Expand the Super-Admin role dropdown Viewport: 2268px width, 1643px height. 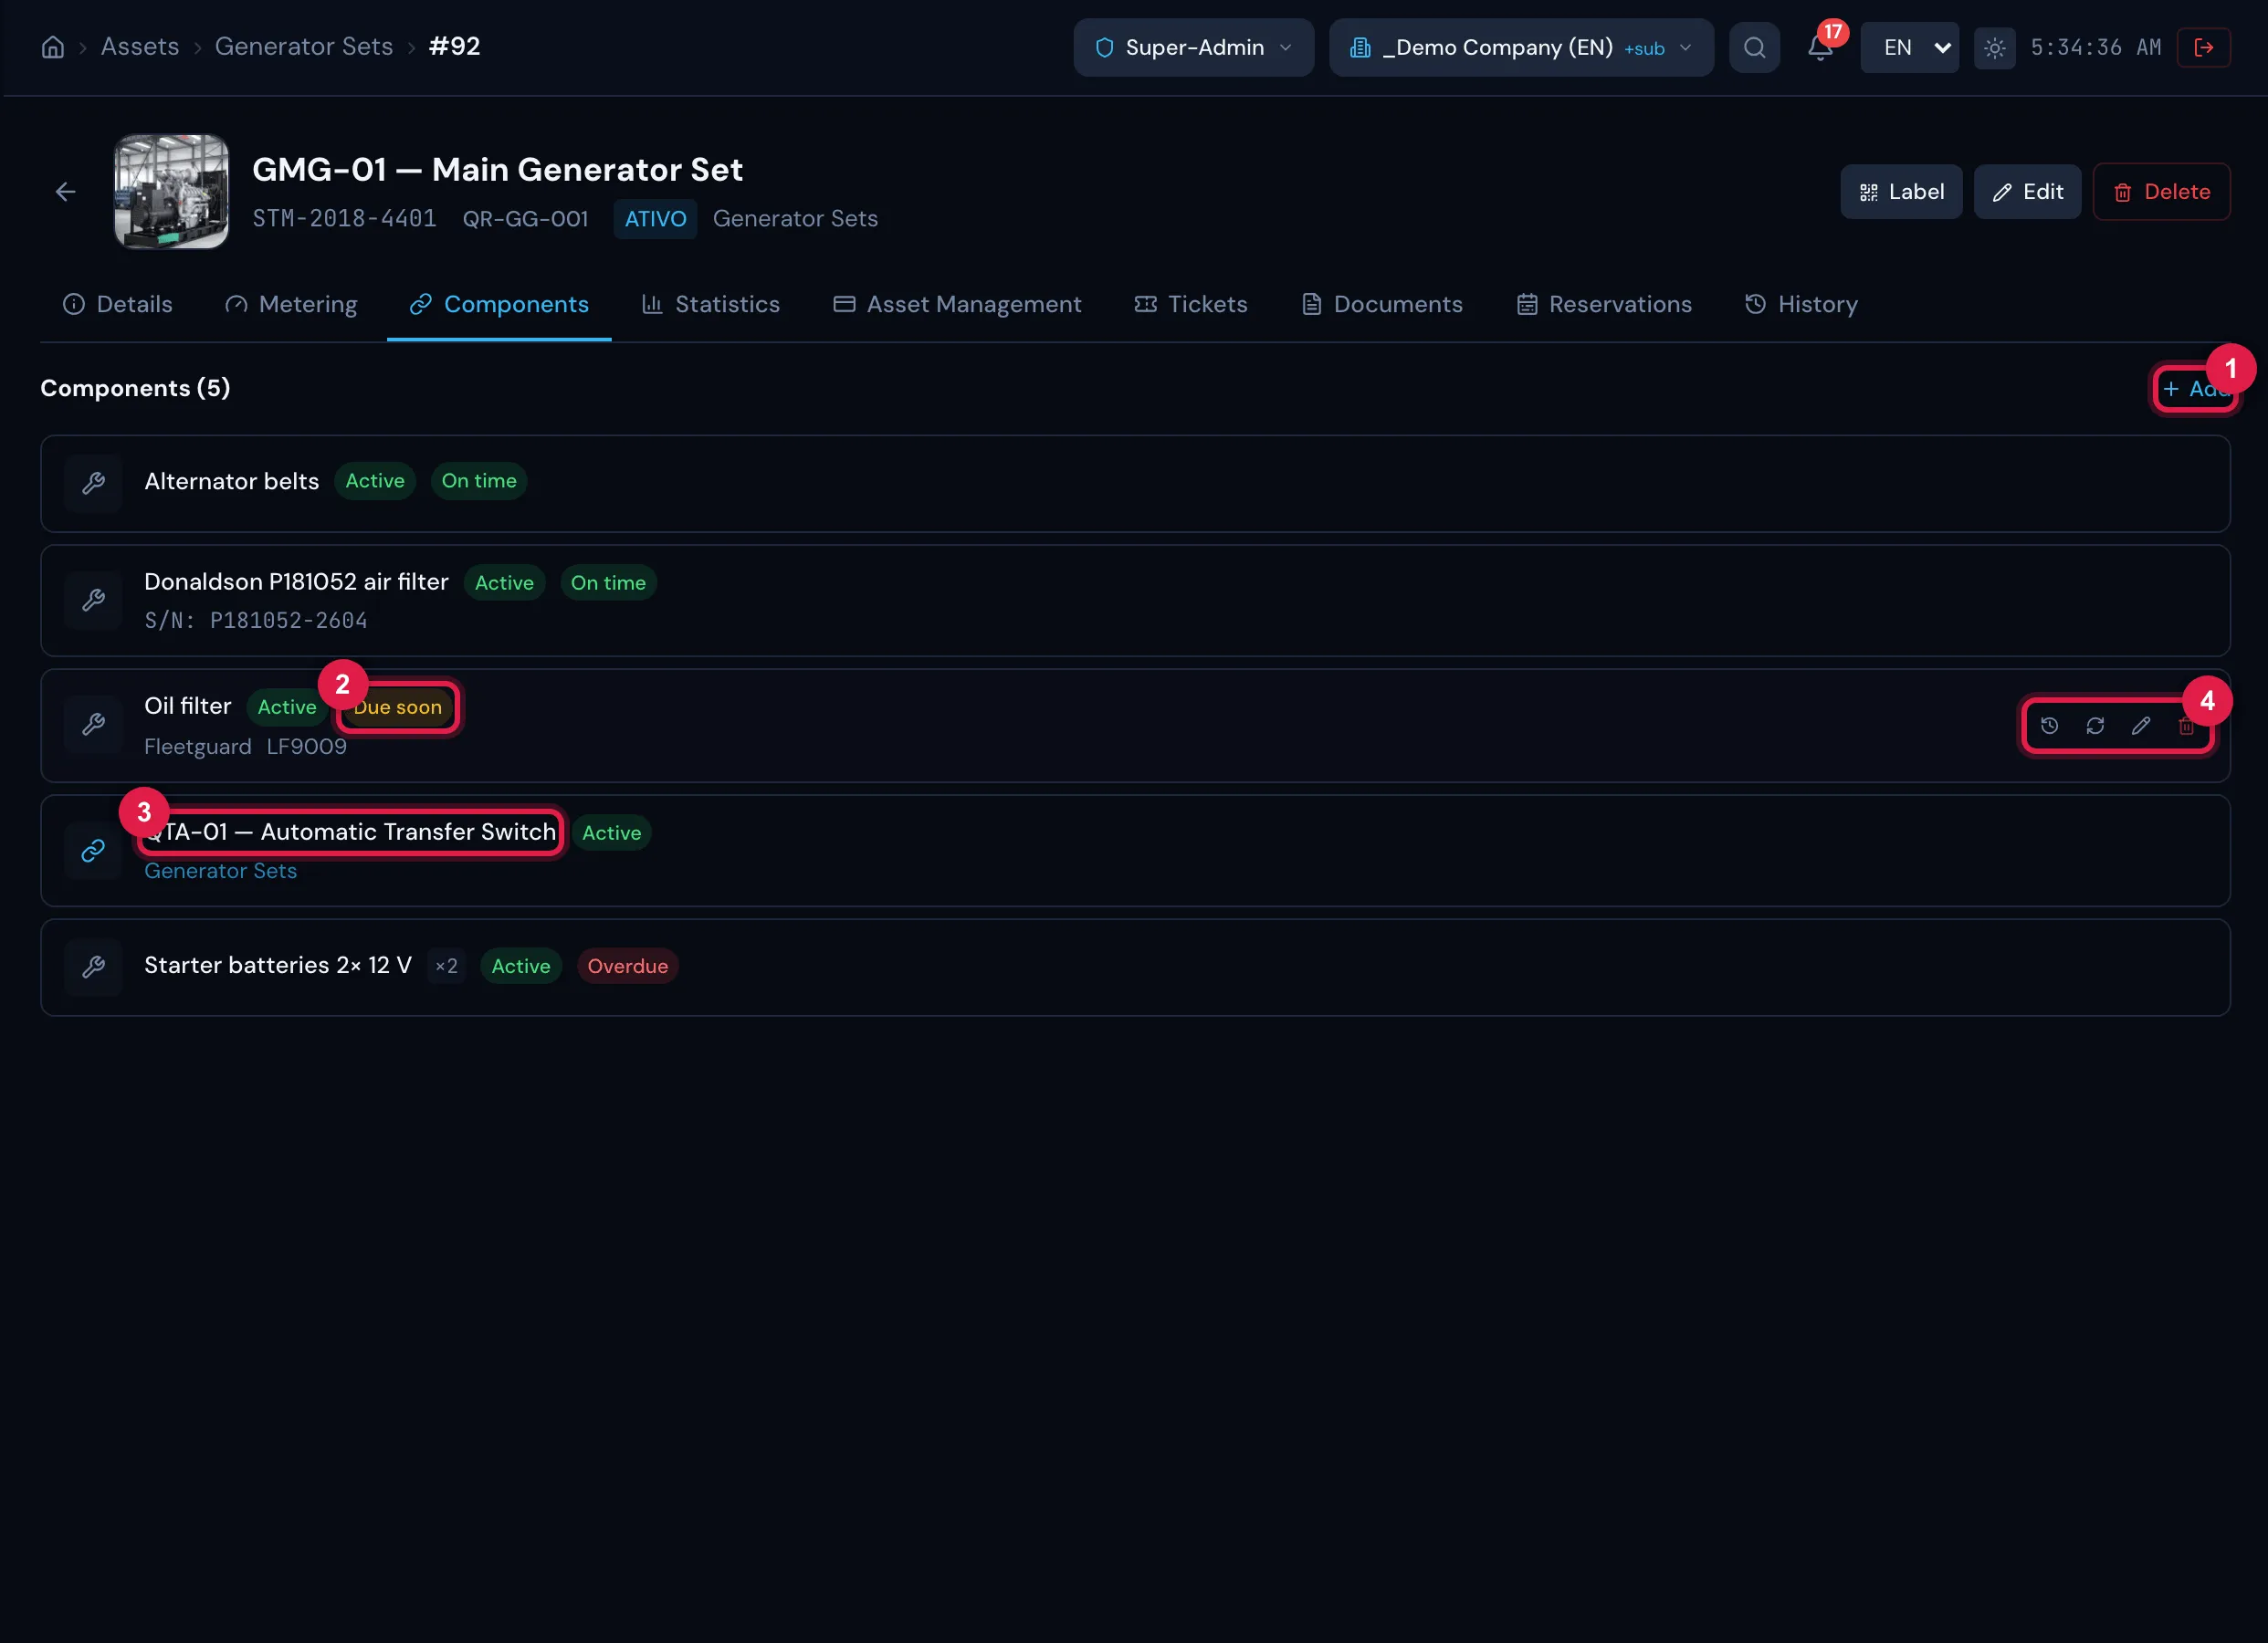coord(1193,47)
